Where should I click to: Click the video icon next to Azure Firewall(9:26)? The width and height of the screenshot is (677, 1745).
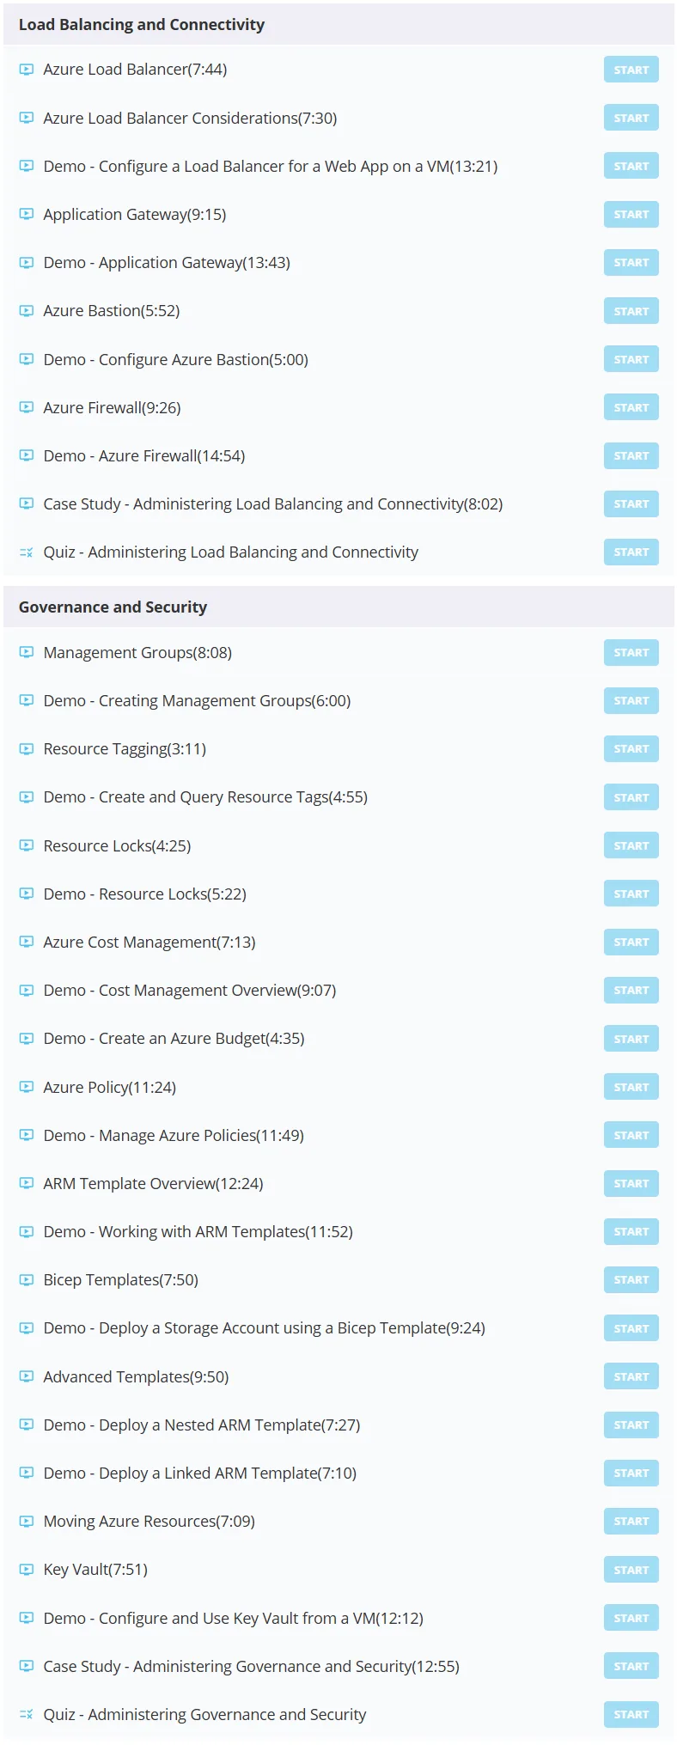click(27, 407)
